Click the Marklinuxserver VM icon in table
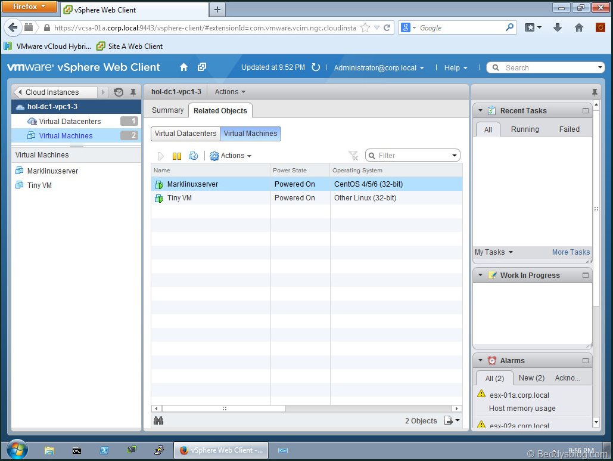 [x=158, y=184]
